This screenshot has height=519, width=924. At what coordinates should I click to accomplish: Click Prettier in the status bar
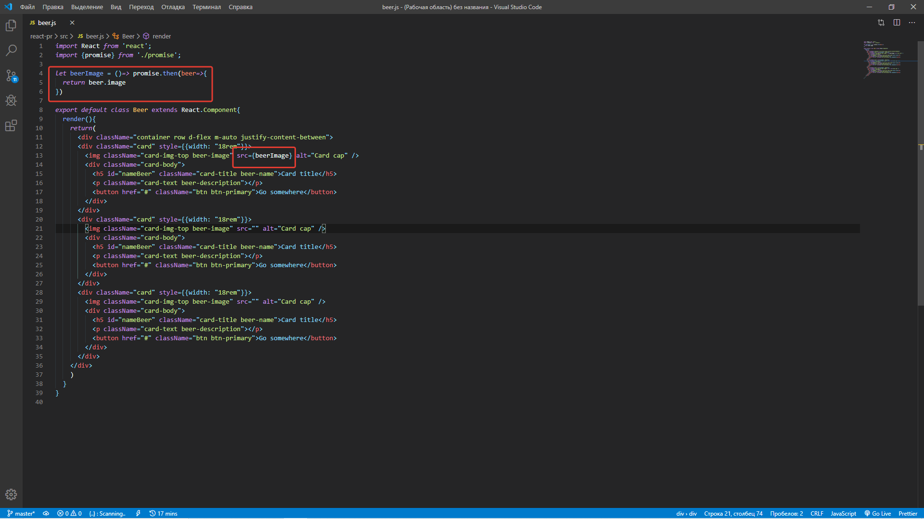[908, 513]
